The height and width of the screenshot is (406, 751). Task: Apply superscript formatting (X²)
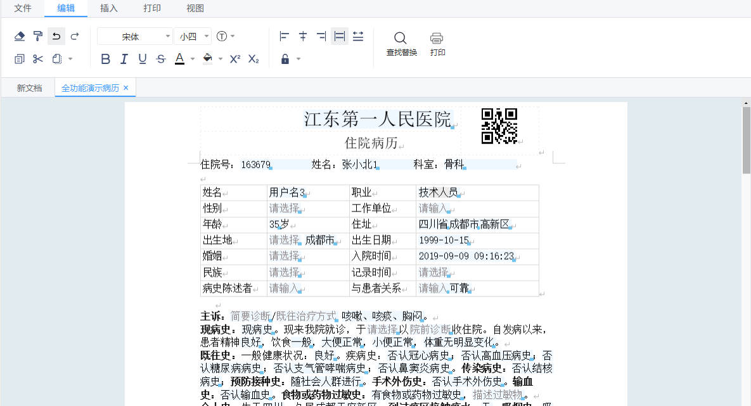point(234,59)
